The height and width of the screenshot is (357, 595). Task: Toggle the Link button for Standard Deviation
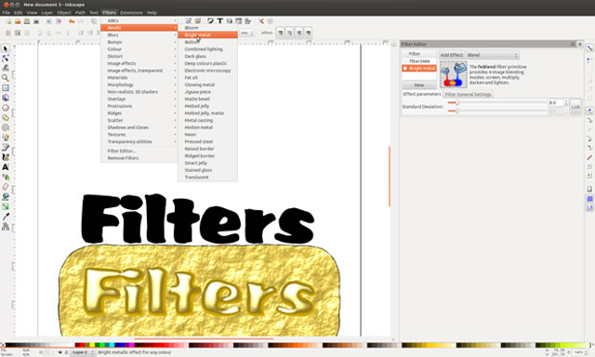pos(575,107)
